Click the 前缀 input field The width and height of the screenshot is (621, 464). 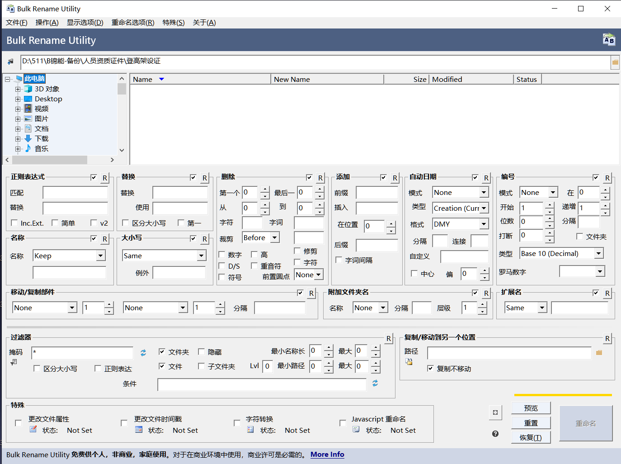pos(377,193)
